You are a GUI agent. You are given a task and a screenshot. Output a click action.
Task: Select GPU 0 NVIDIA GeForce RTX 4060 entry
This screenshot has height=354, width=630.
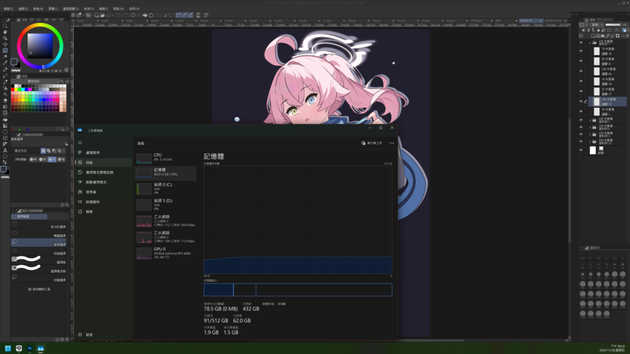coord(166,253)
